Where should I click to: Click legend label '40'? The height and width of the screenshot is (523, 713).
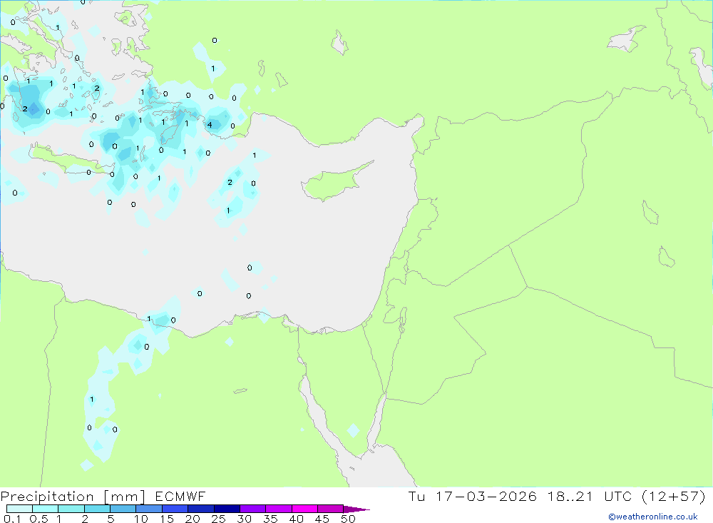(x=297, y=519)
